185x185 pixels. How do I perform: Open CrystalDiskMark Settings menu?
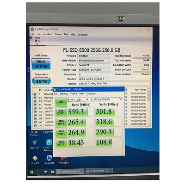tap(64, 94)
